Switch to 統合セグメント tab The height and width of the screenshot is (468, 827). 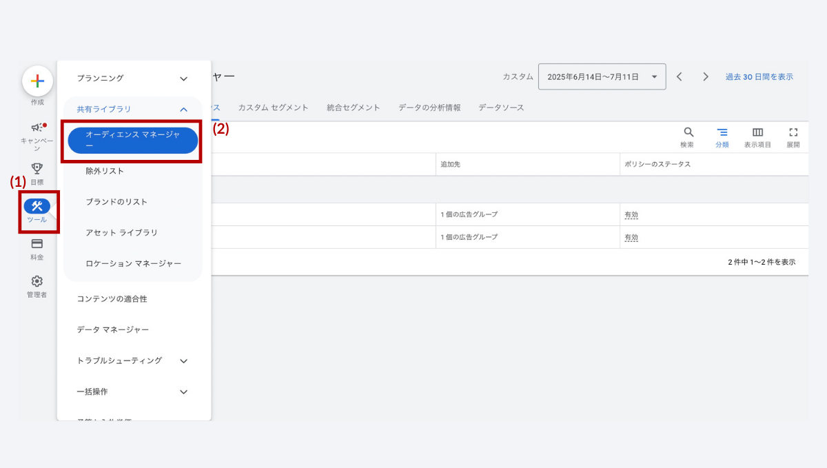(354, 108)
